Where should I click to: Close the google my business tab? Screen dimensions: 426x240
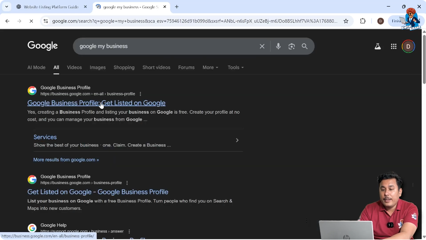pos(165,7)
